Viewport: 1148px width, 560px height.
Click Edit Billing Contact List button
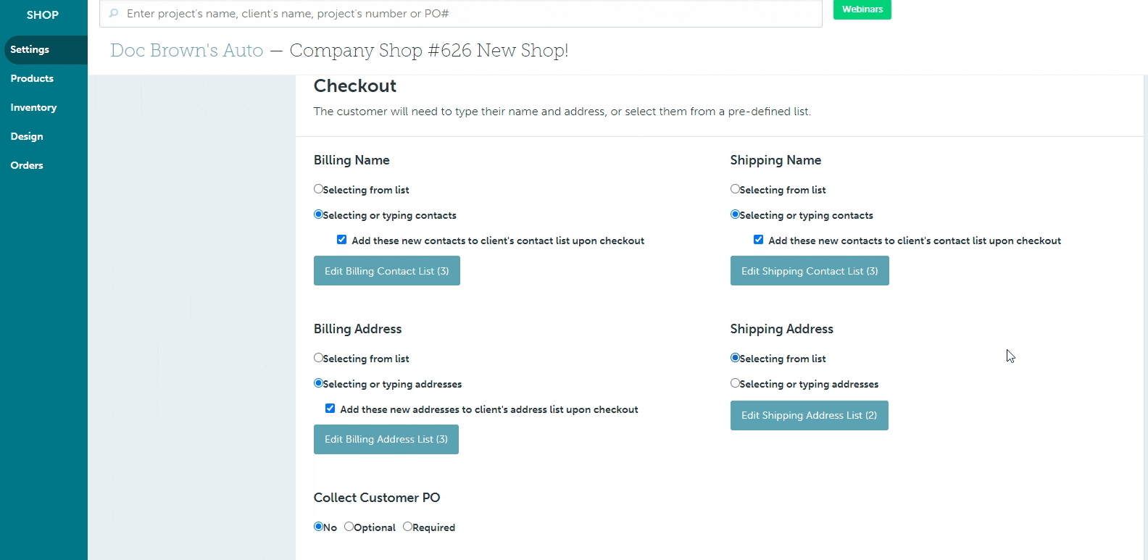pyautogui.click(x=386, y=271)
